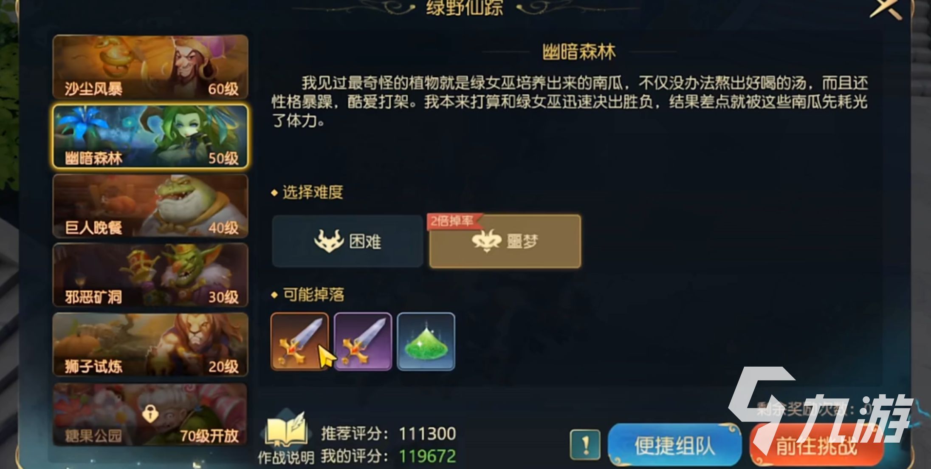Open the 作战说明 book icon

286,430
